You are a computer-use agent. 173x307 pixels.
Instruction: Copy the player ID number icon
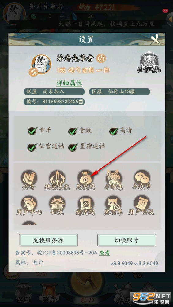coord(81,102)
